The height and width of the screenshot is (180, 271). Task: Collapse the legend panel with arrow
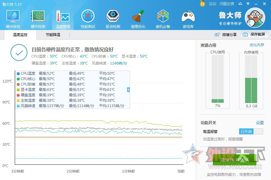point(128,90)
